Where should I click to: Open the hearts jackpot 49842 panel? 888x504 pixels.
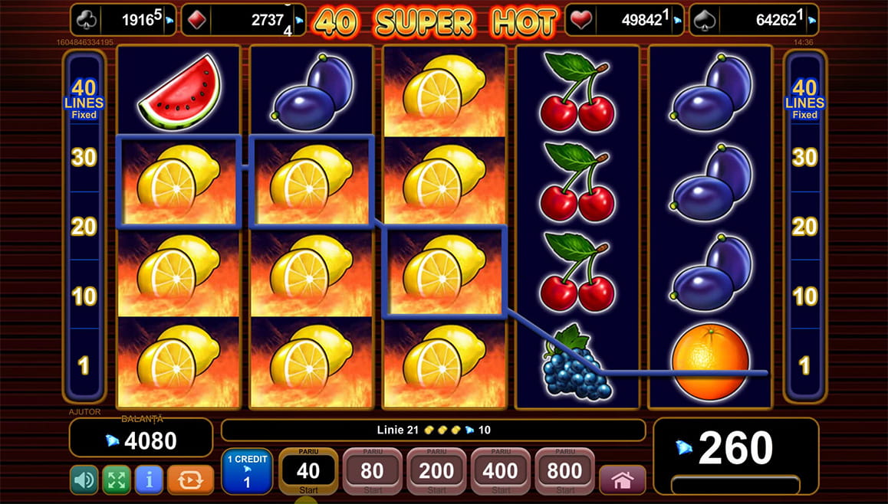(624, 20)
